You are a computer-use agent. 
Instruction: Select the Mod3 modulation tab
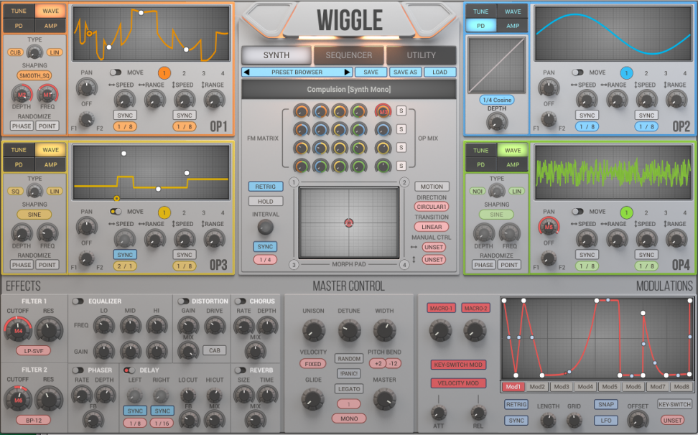pos(562,387)
